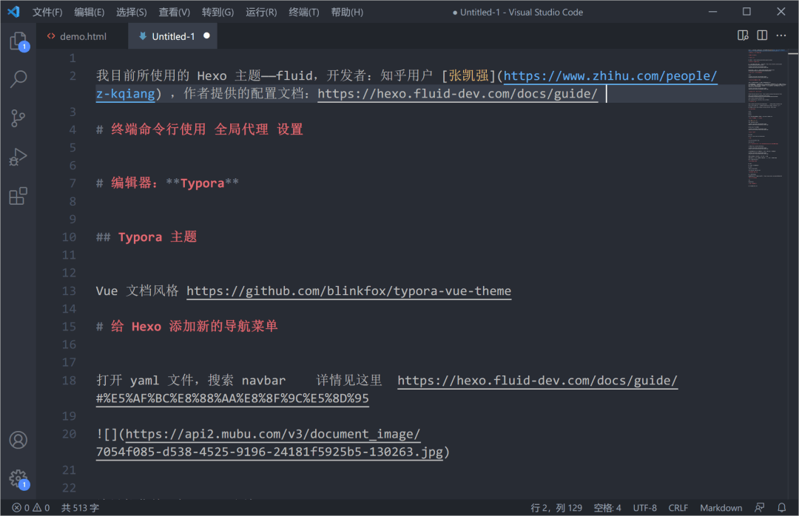Change indentation via 空格: 4
This screenshot has height=516, width=799.
[607, 507]
